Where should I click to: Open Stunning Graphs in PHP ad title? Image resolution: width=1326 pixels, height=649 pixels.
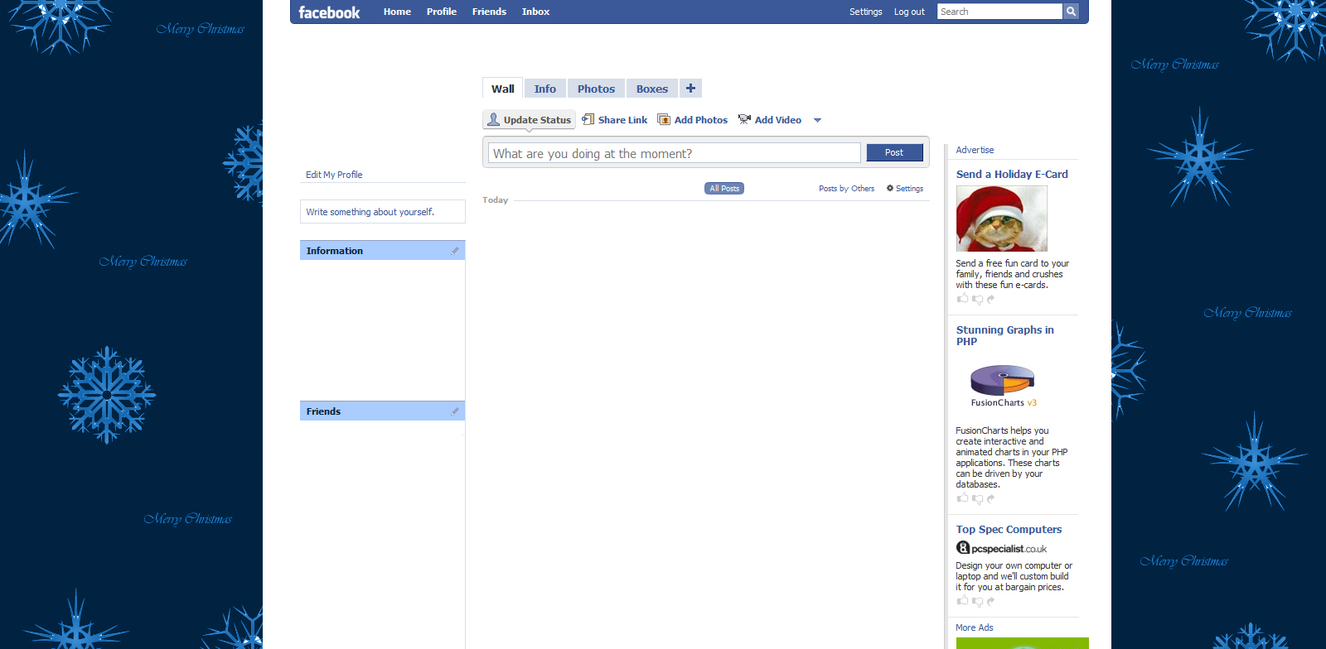[x=1005, y=335]
